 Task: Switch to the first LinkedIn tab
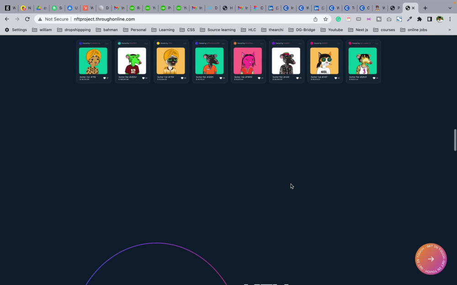(x=273, y=8)
